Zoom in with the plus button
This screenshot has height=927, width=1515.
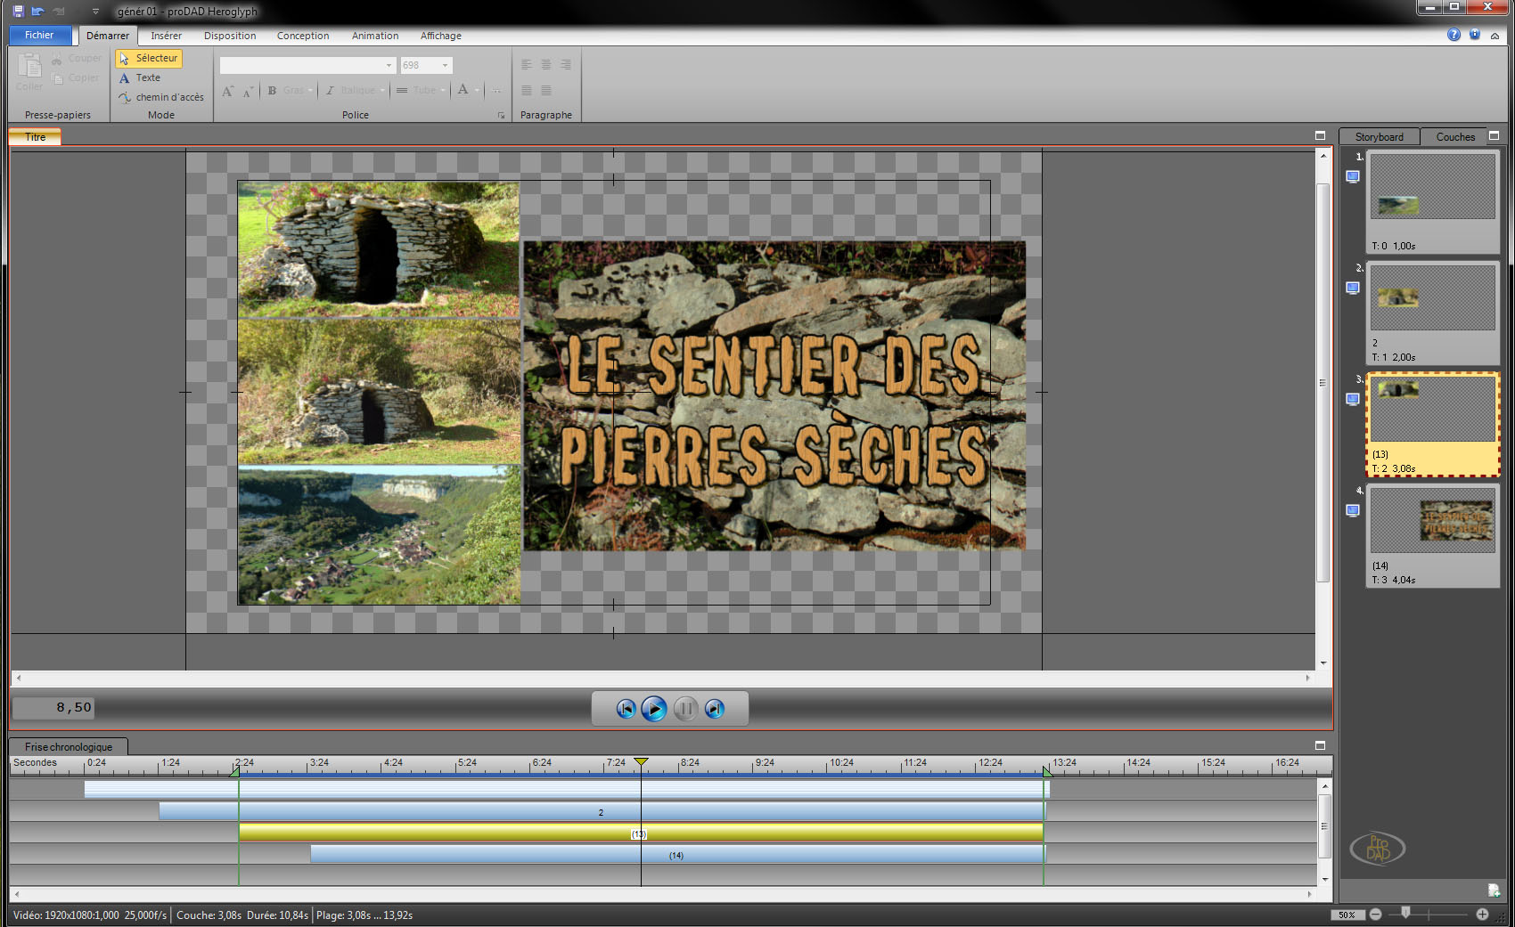point(1482,915)
